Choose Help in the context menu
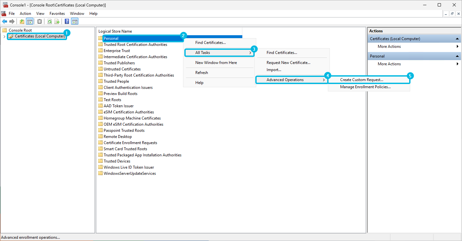The image size is (462, 241). [219, 83]
